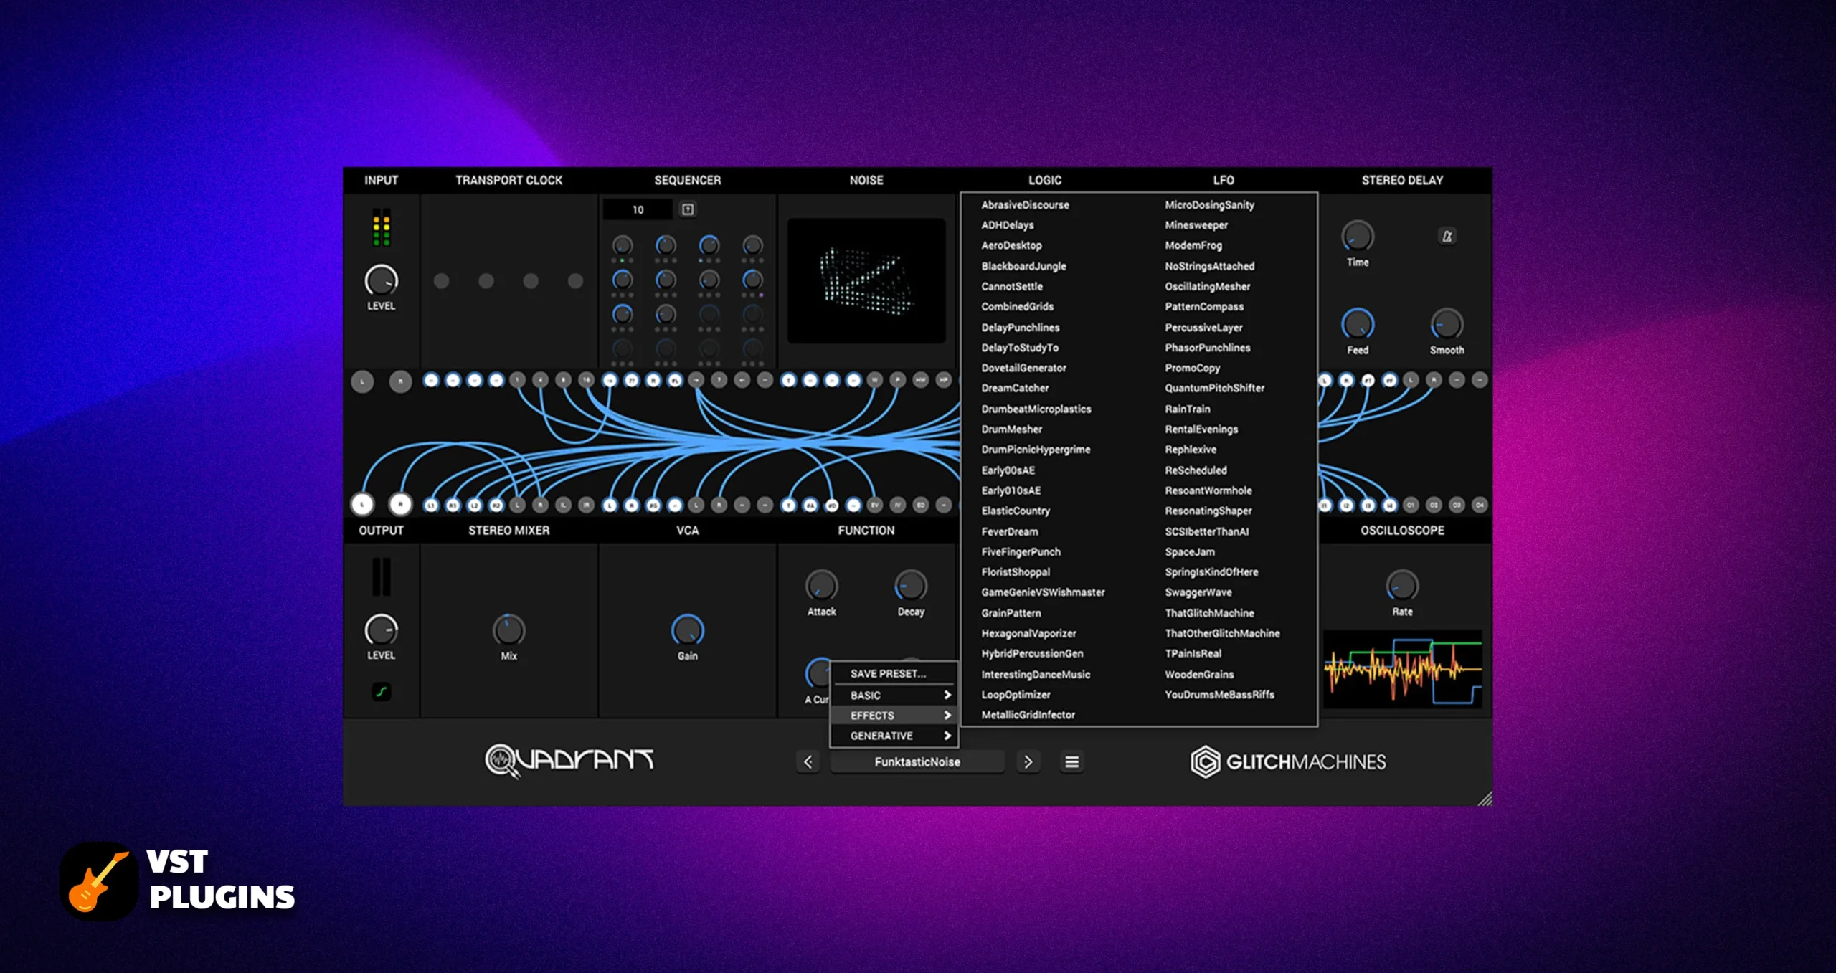Click the Stereo Delay Feed knob
The height and width of the screenshot is (973, 1836).
pyautogui.click(x=1358, y=324)
